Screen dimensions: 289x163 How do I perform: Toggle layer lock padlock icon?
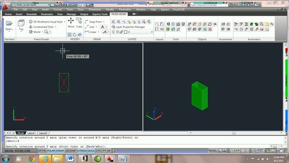coord(121,32)
